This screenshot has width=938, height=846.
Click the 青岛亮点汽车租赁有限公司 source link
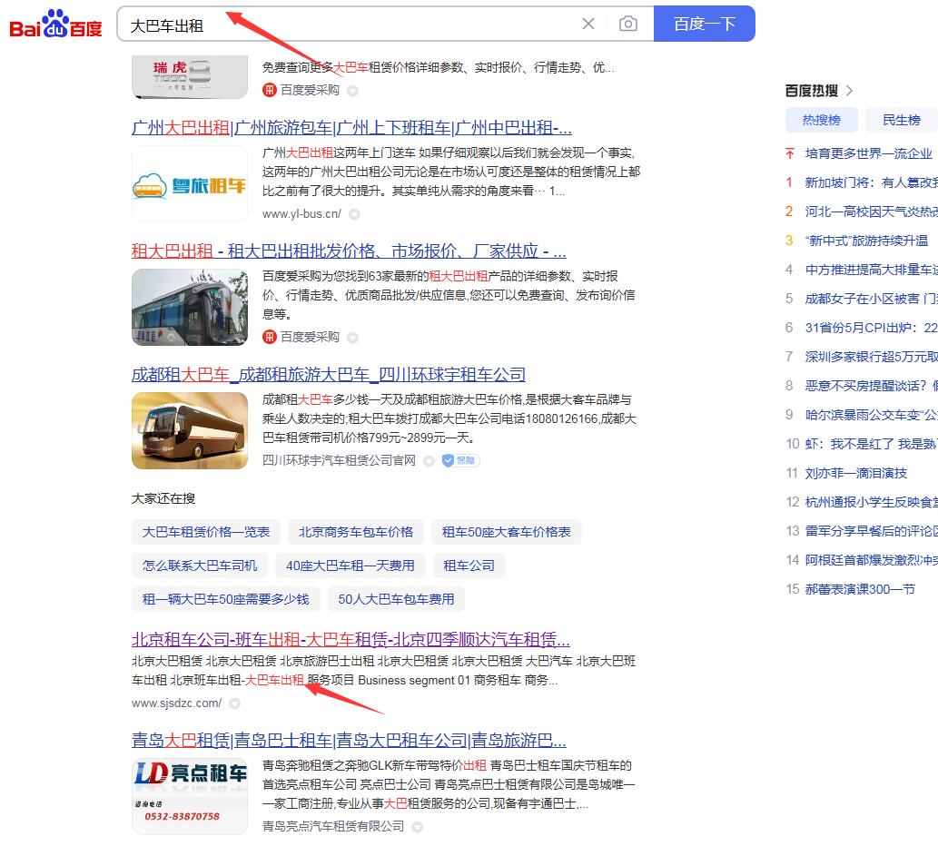(333, 827)
